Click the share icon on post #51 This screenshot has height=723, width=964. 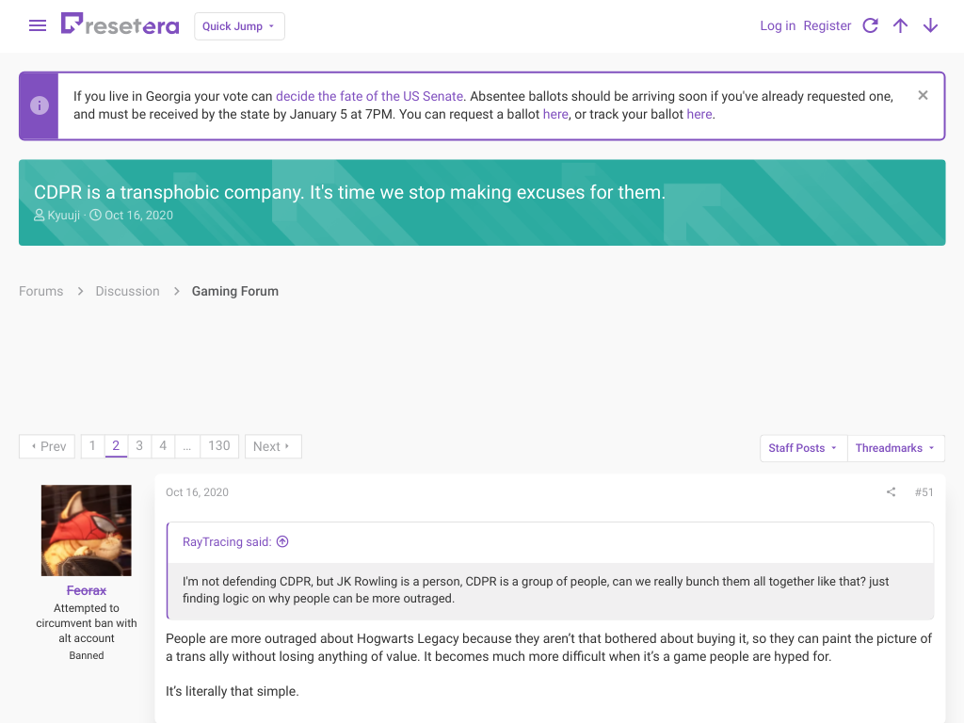point(891,491)
